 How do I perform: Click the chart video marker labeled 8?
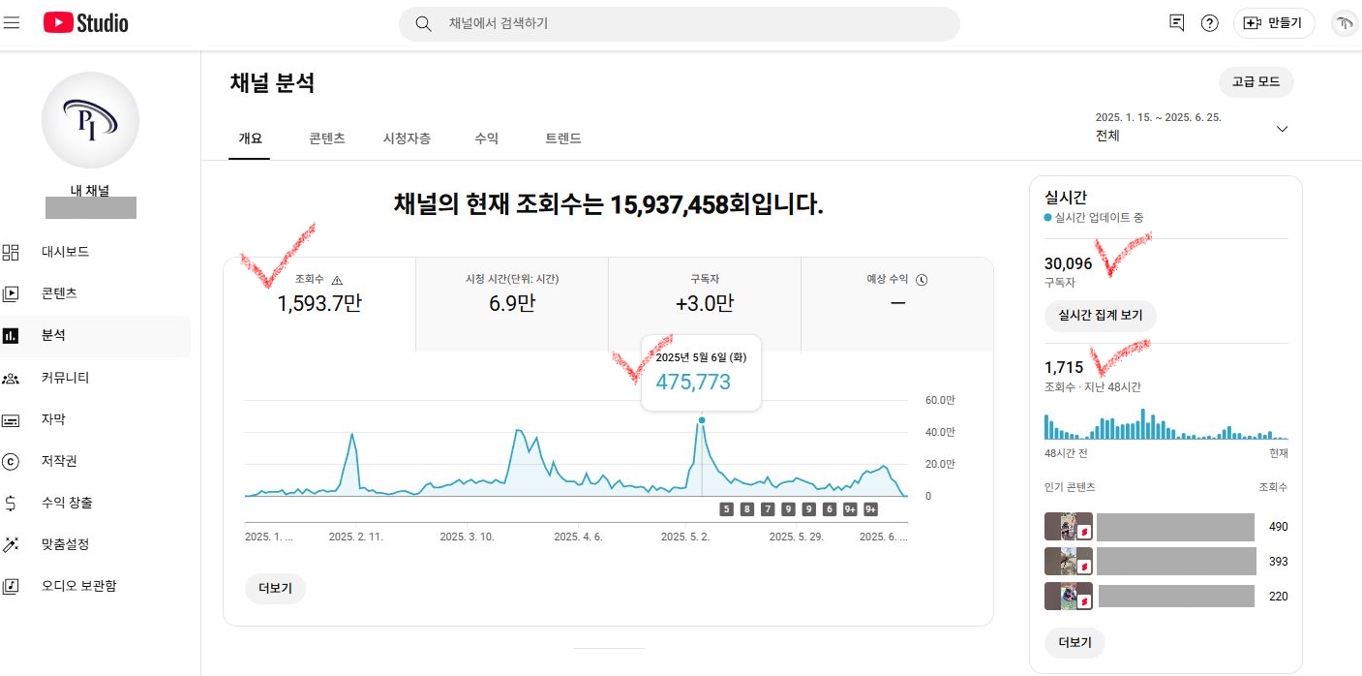point(747,509)
